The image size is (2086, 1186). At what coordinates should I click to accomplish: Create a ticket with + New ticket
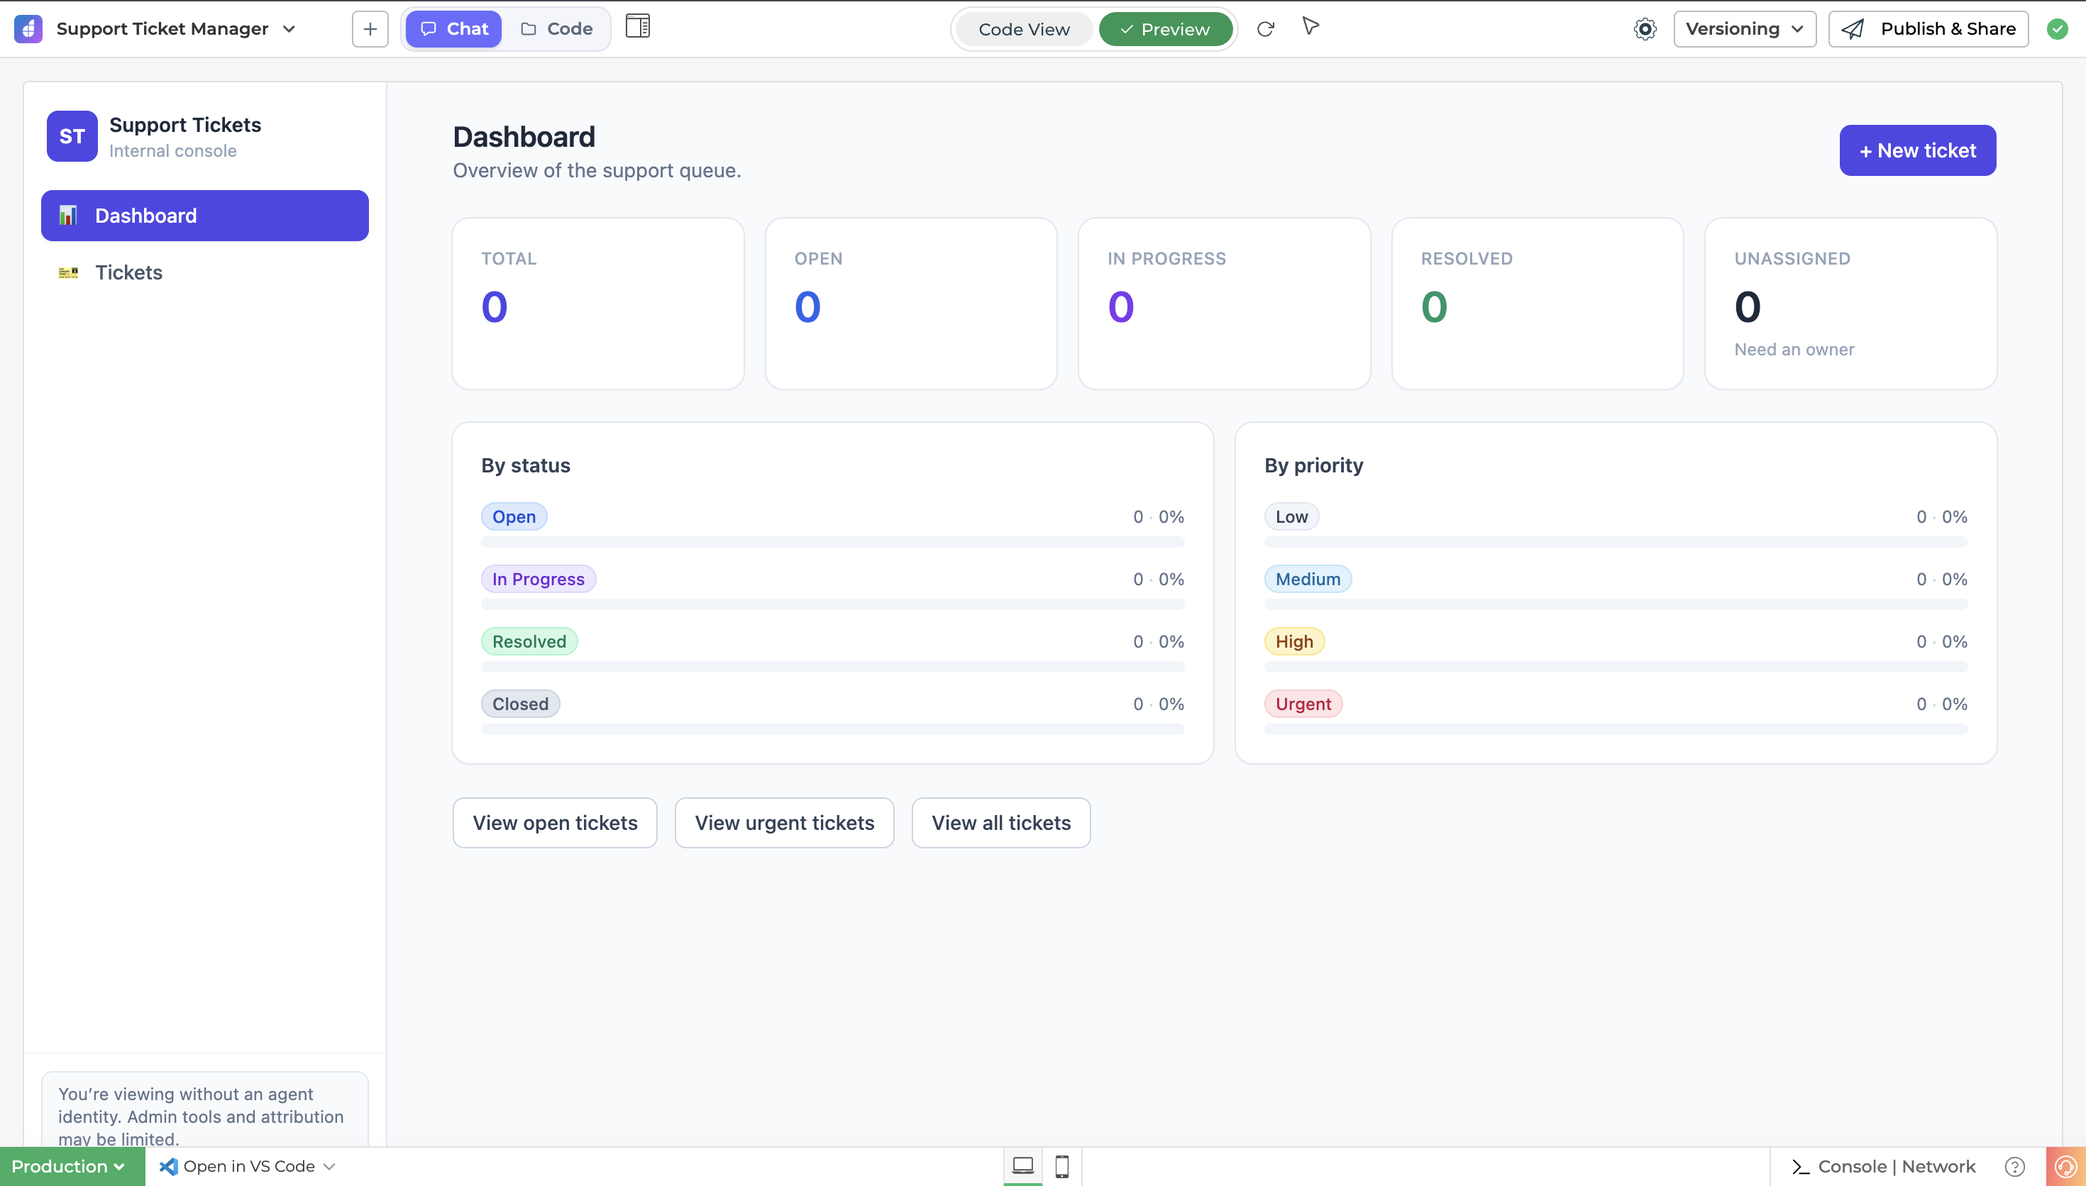click(x=1917, y=150)
